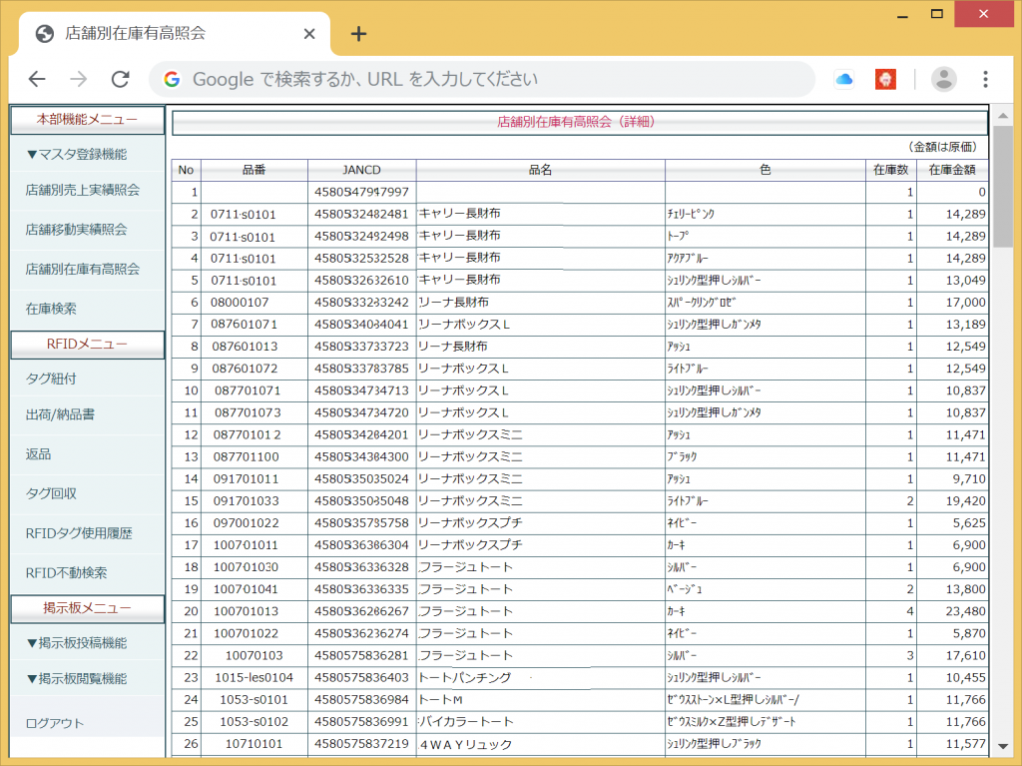Click the 在庫数 column header
Image resolution: width=1022 pixels, height=766 pixels.
(891, 170)
